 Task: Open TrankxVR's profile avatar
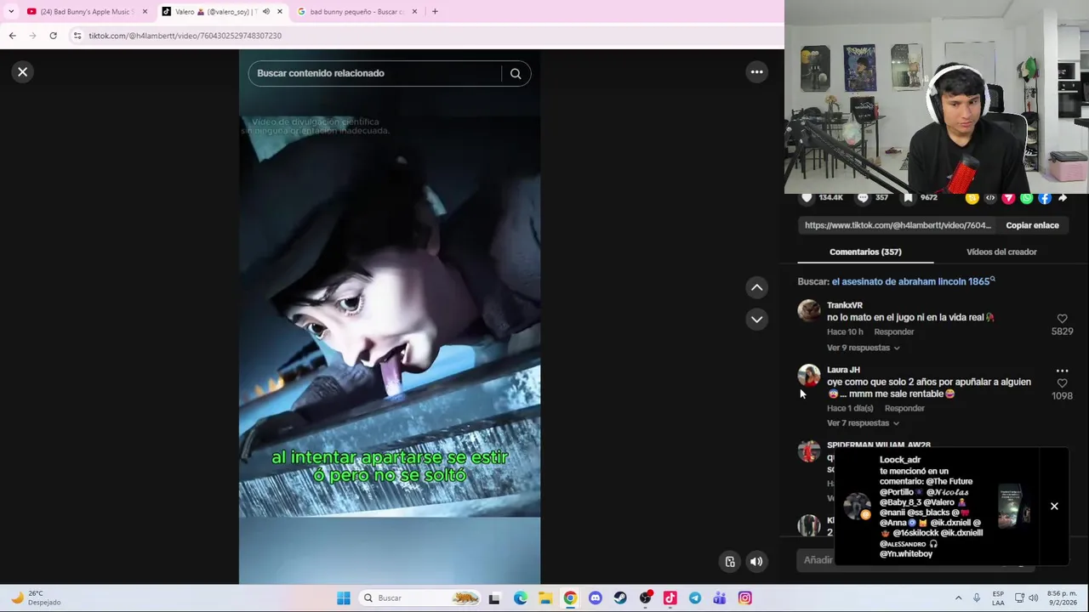(x=809, y=311)
